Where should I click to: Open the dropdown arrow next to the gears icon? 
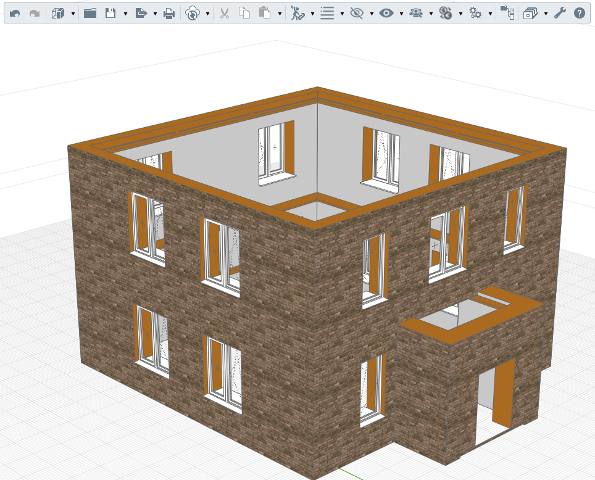tap(490, 14)
